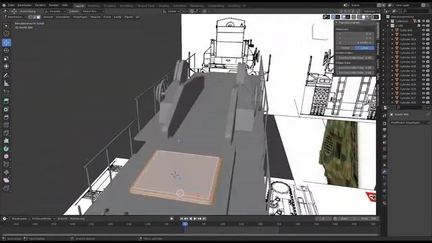Open Modifikator hinzufügen dropdown
Viewport: 432px width, 243px height.
click(410, 122)
